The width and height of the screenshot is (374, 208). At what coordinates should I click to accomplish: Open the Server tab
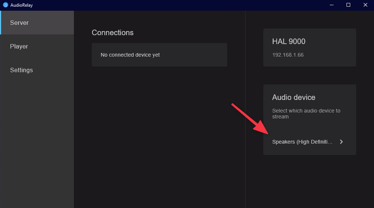pos(37,23)
